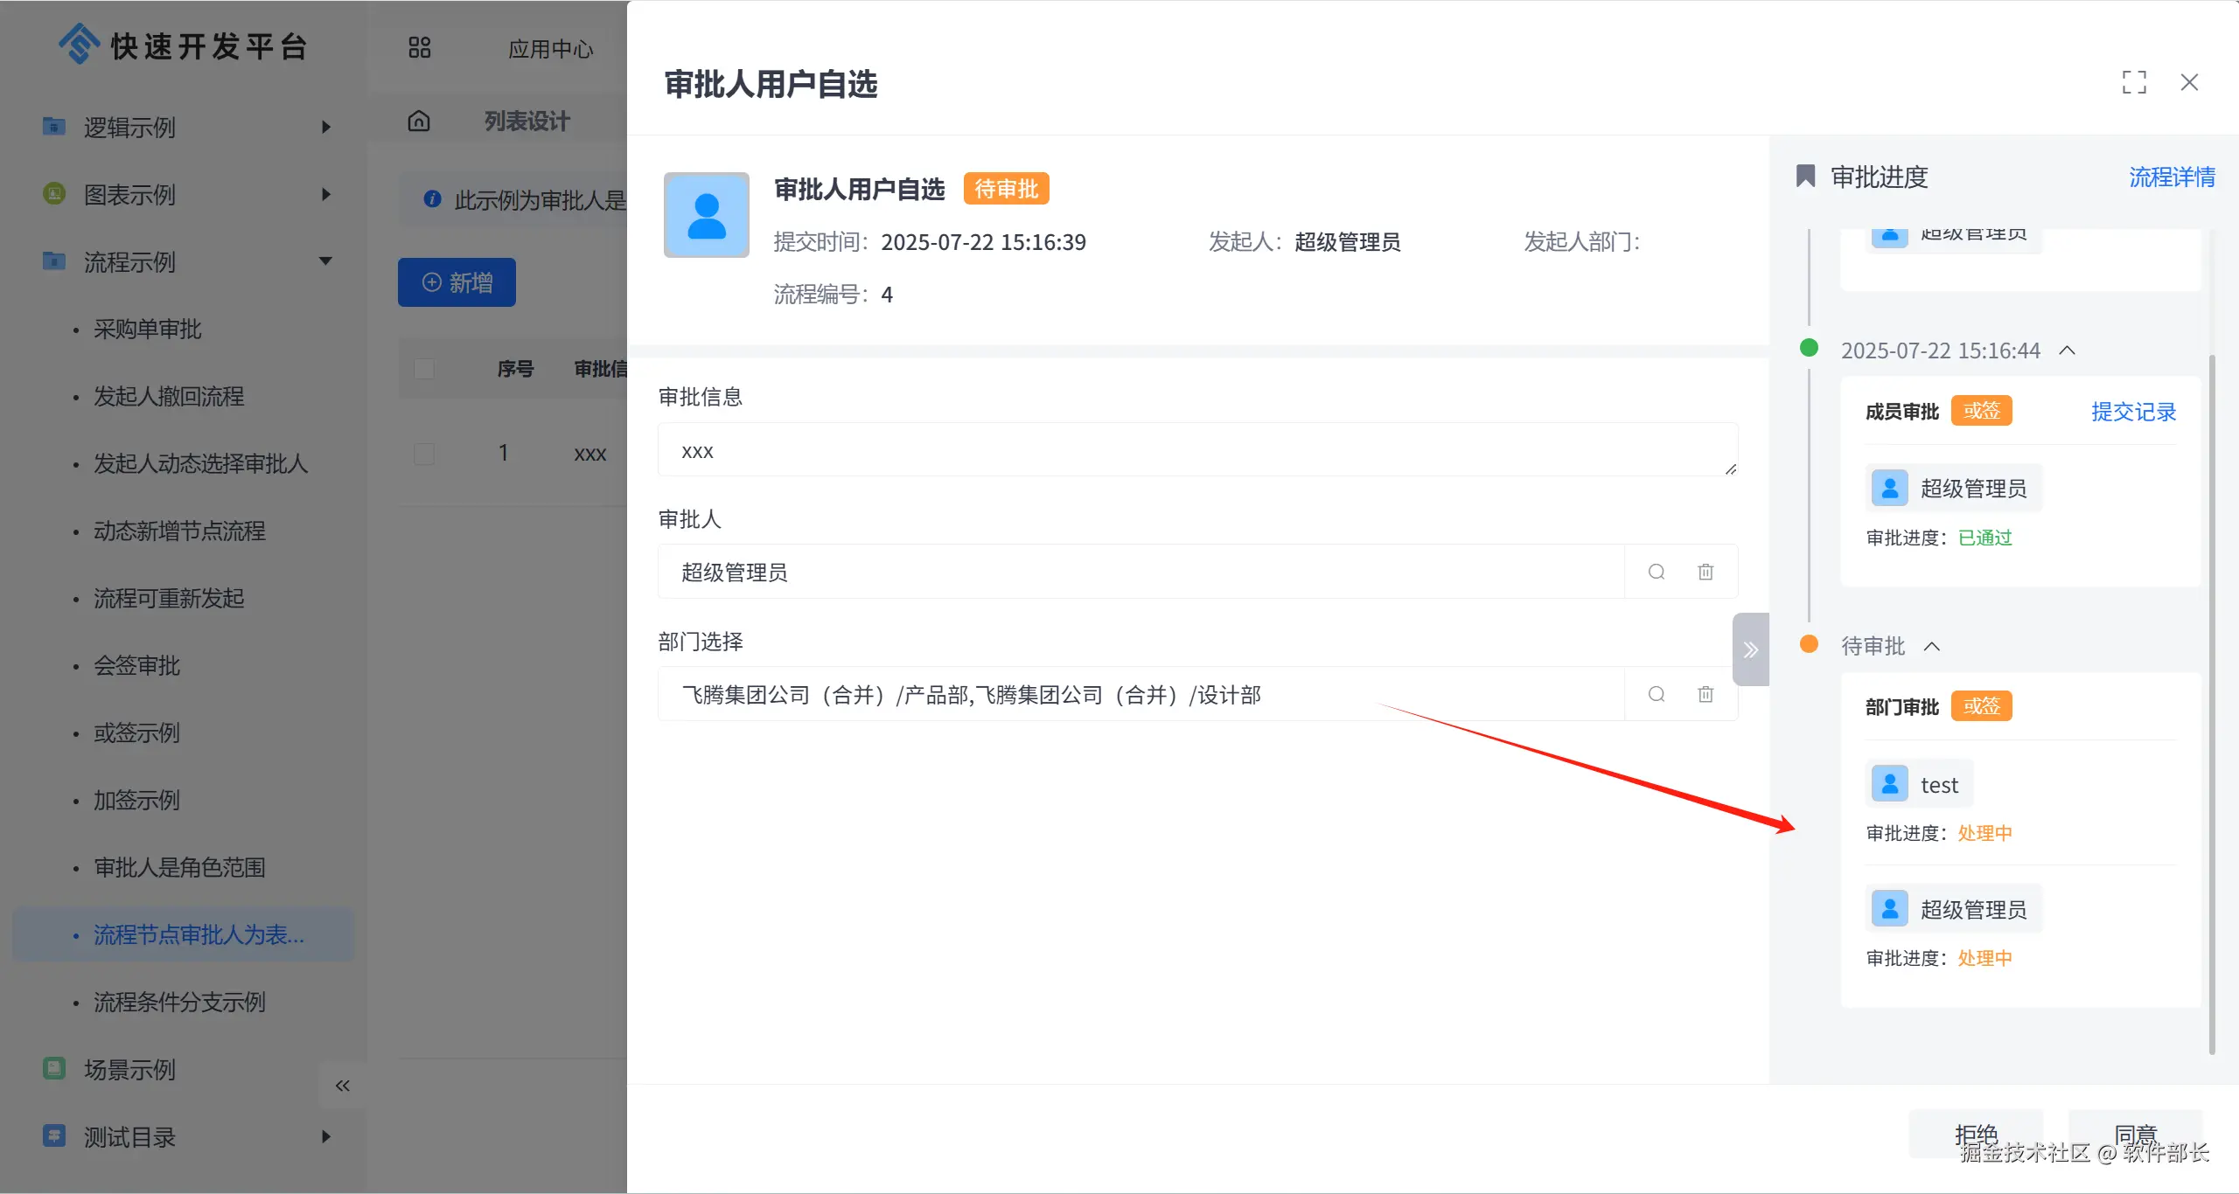This screenshot has width=2239, height=1194.
Task: Open the 流程详情 link
Action: [2172, 177]
